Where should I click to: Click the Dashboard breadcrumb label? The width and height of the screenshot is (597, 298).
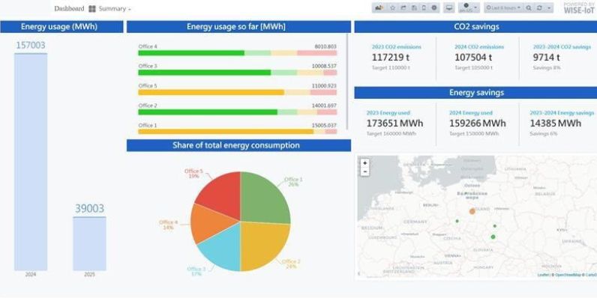[69, 8]
